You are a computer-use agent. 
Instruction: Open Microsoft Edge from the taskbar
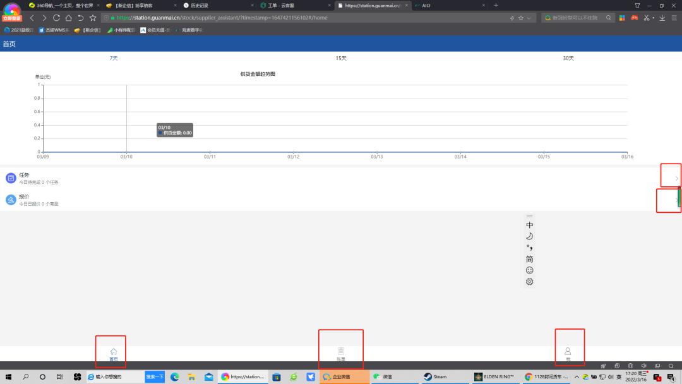point(174,376)
